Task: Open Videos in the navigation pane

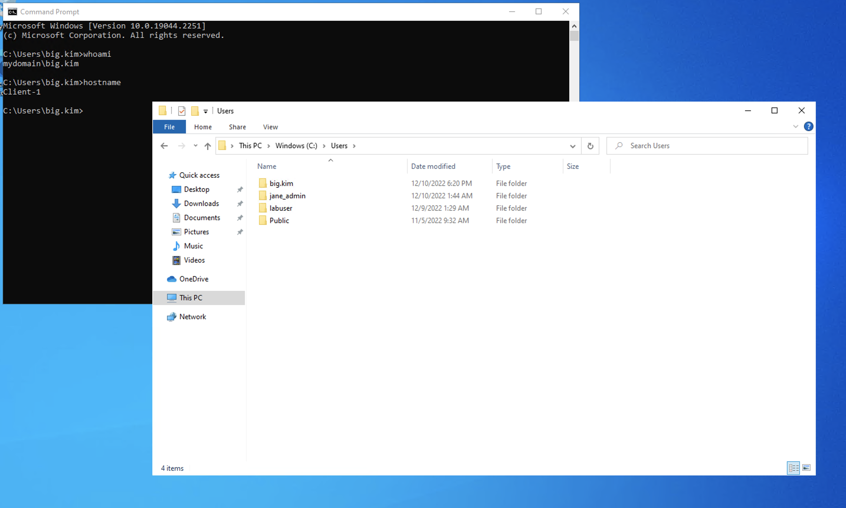Action: [194, 260]
